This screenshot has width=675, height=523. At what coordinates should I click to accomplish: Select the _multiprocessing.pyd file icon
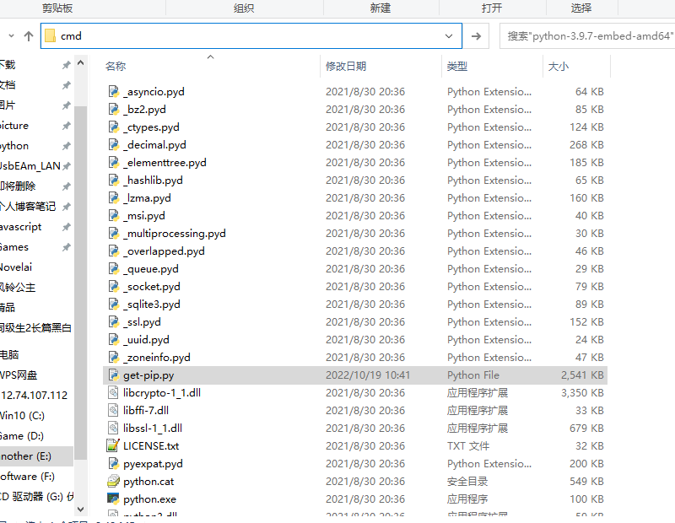tap(113, 233)
